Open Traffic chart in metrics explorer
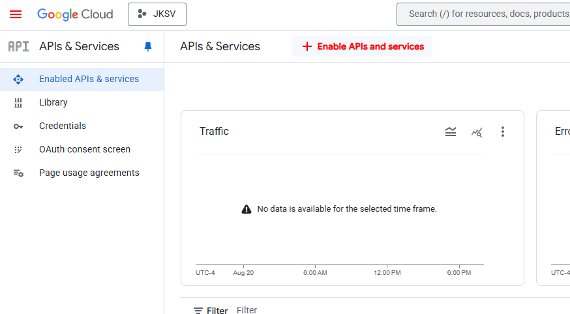The image size is (570, 314). point(477,132)
